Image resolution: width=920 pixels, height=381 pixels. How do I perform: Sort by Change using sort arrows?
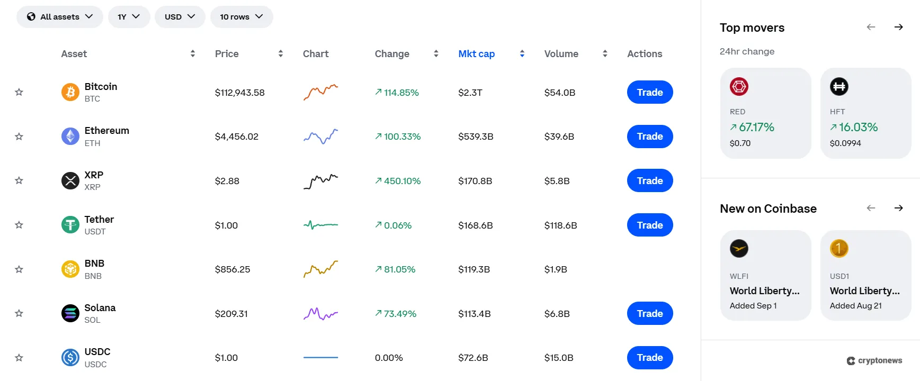tap(436, 53)
